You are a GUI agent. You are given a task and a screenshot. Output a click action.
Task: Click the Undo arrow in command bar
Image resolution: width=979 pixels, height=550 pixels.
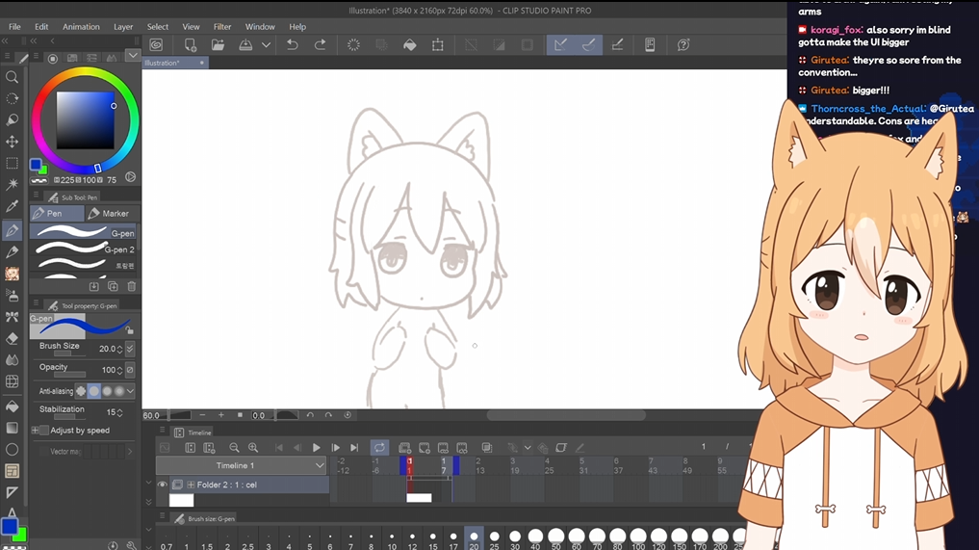click(x=293, y=44)
